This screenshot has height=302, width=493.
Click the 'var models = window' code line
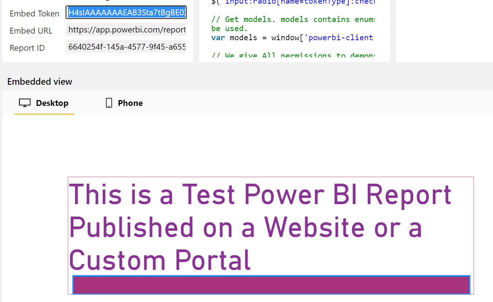[x=292, y=38]
